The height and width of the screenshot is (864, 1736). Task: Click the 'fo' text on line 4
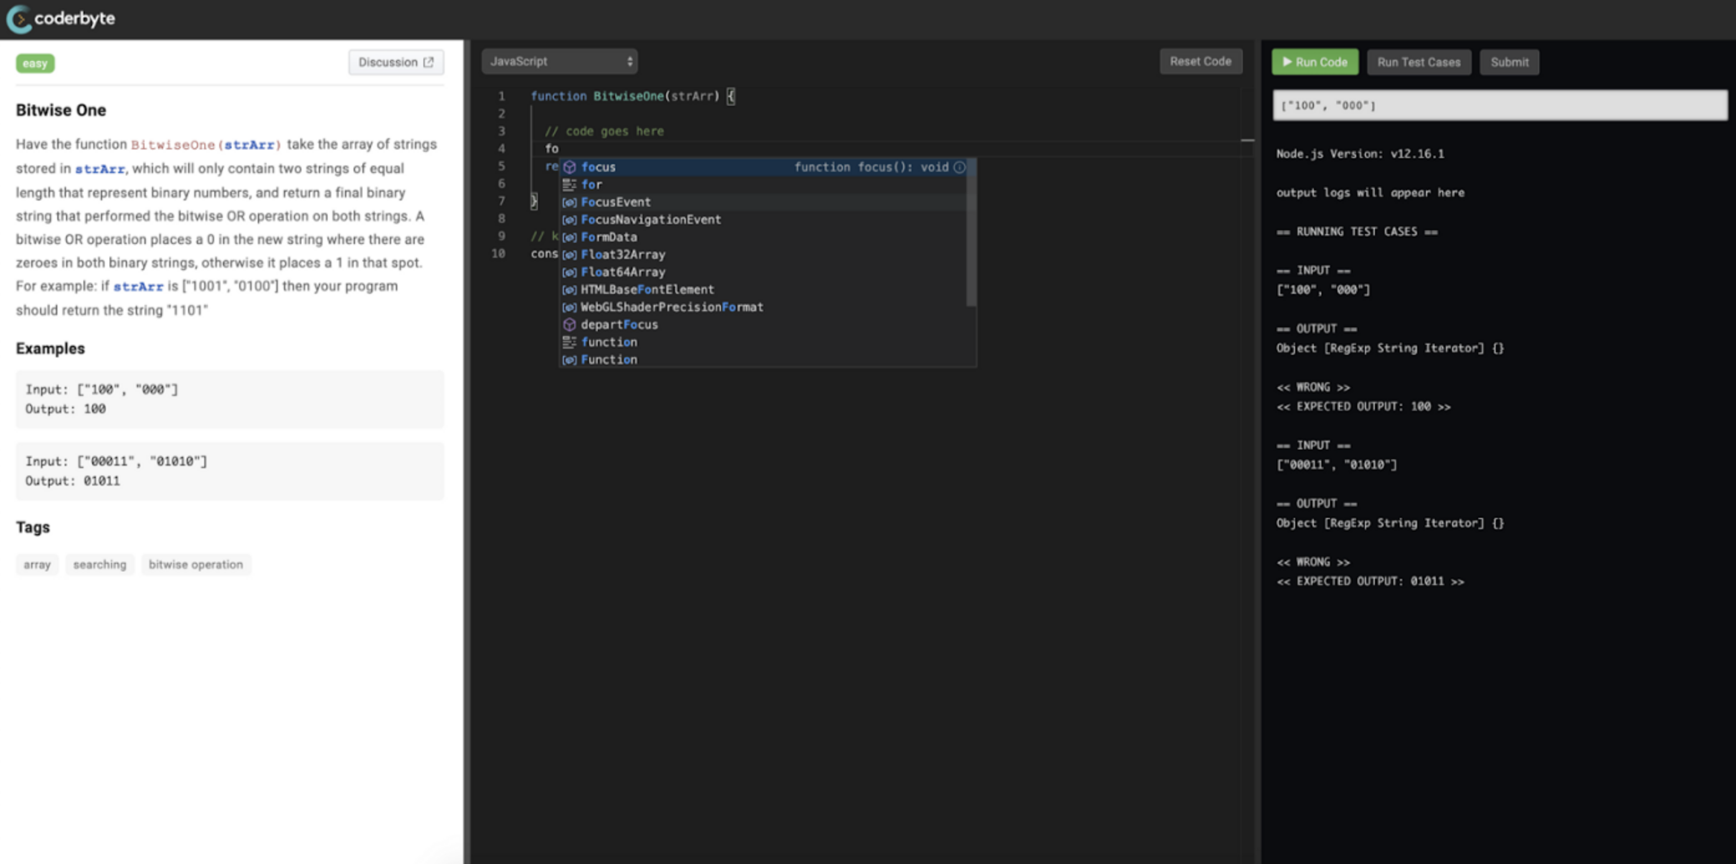point(552,149)
